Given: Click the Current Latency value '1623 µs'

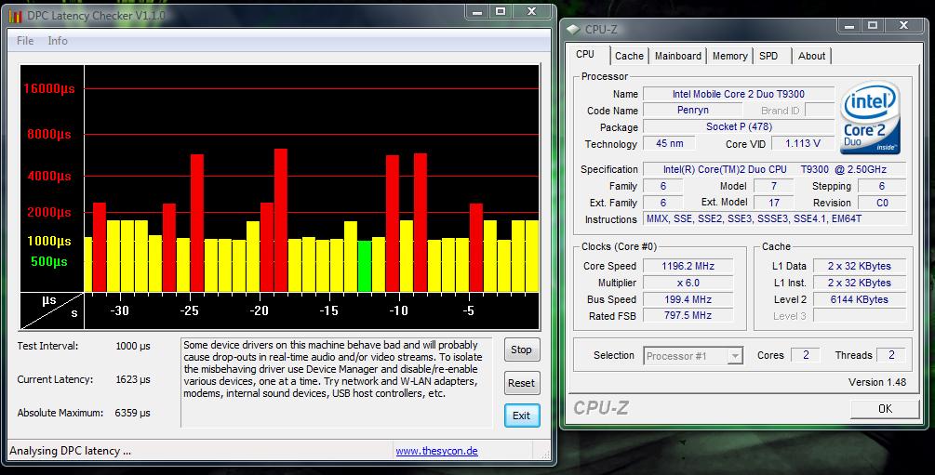Looking at the screenshot, I should (132, 379).
